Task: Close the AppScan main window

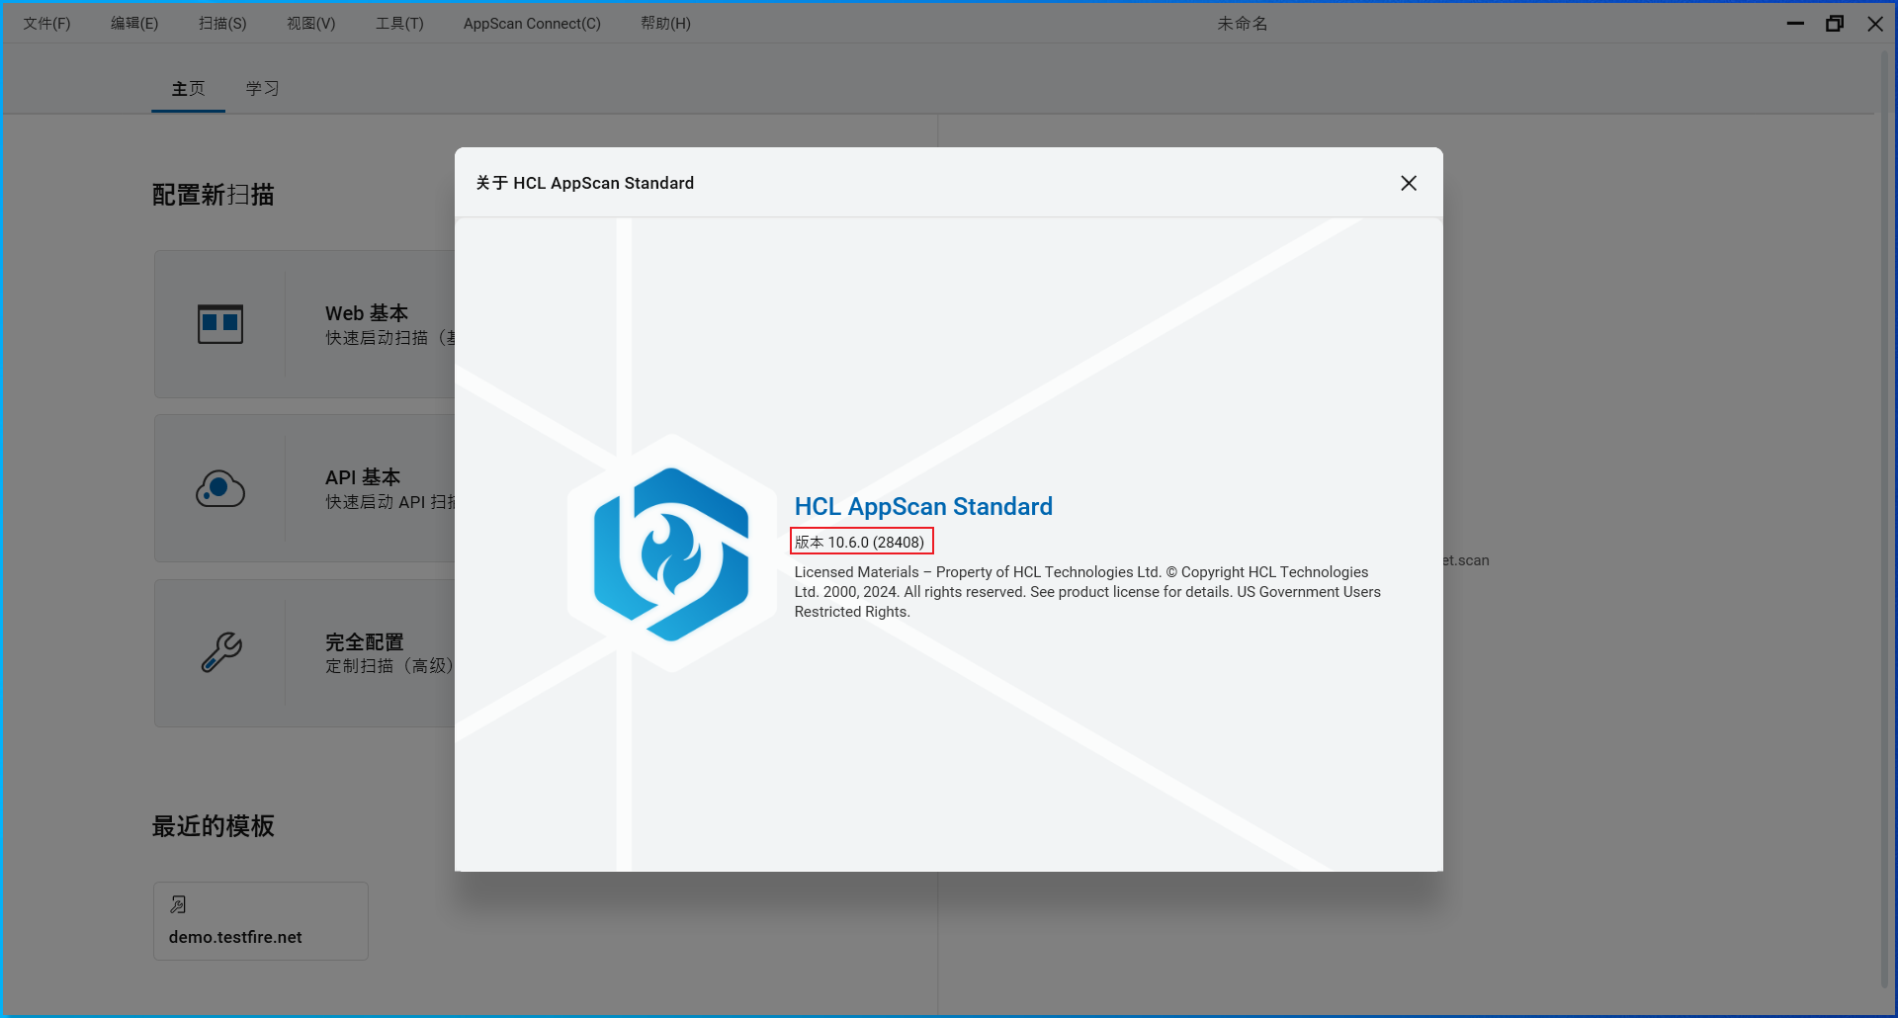Action: (x=1874, y=23)
